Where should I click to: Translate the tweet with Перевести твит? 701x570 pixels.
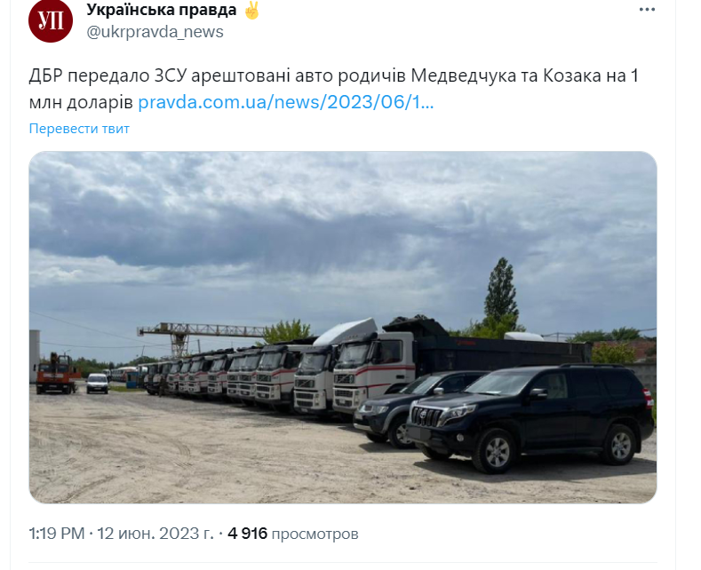click(79, 129)
